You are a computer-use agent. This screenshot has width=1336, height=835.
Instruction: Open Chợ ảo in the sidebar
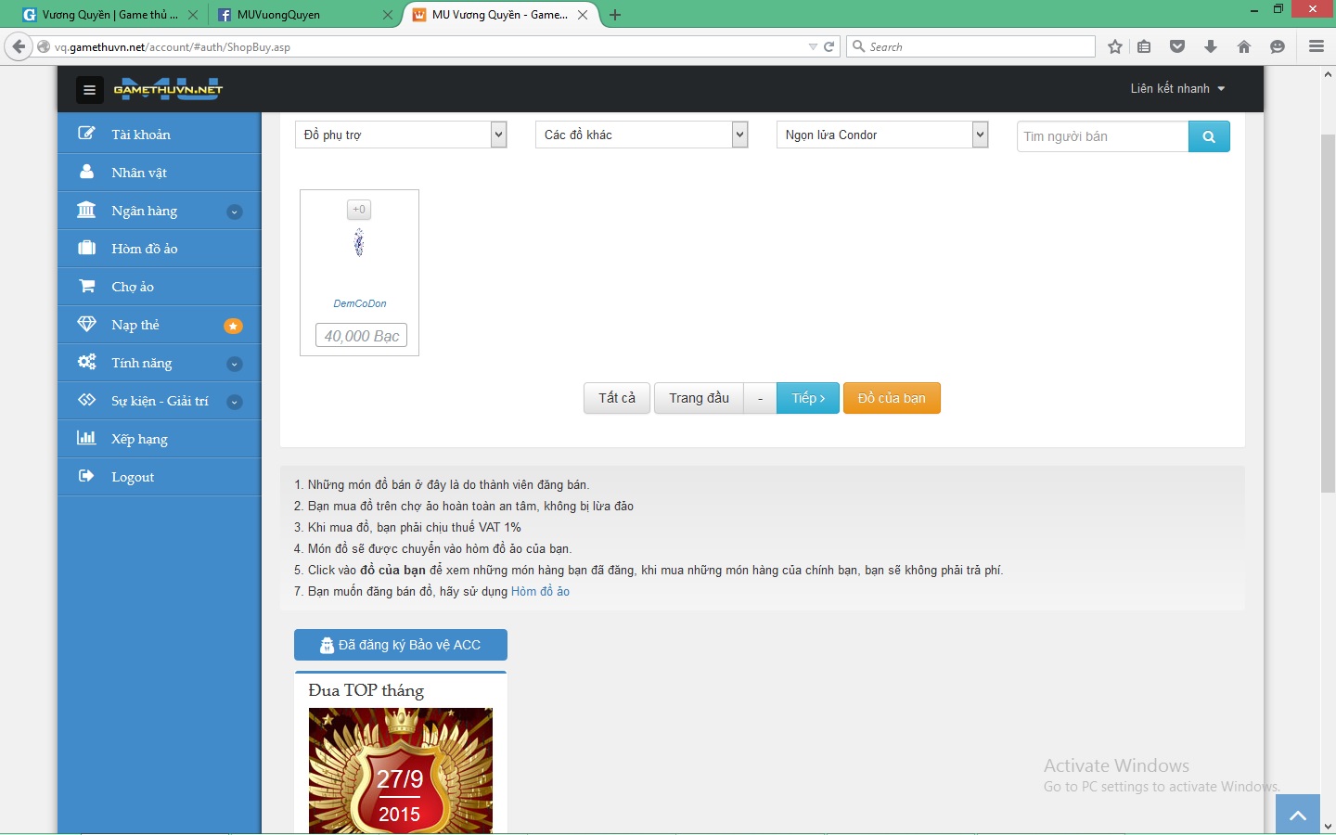[133, 287]
